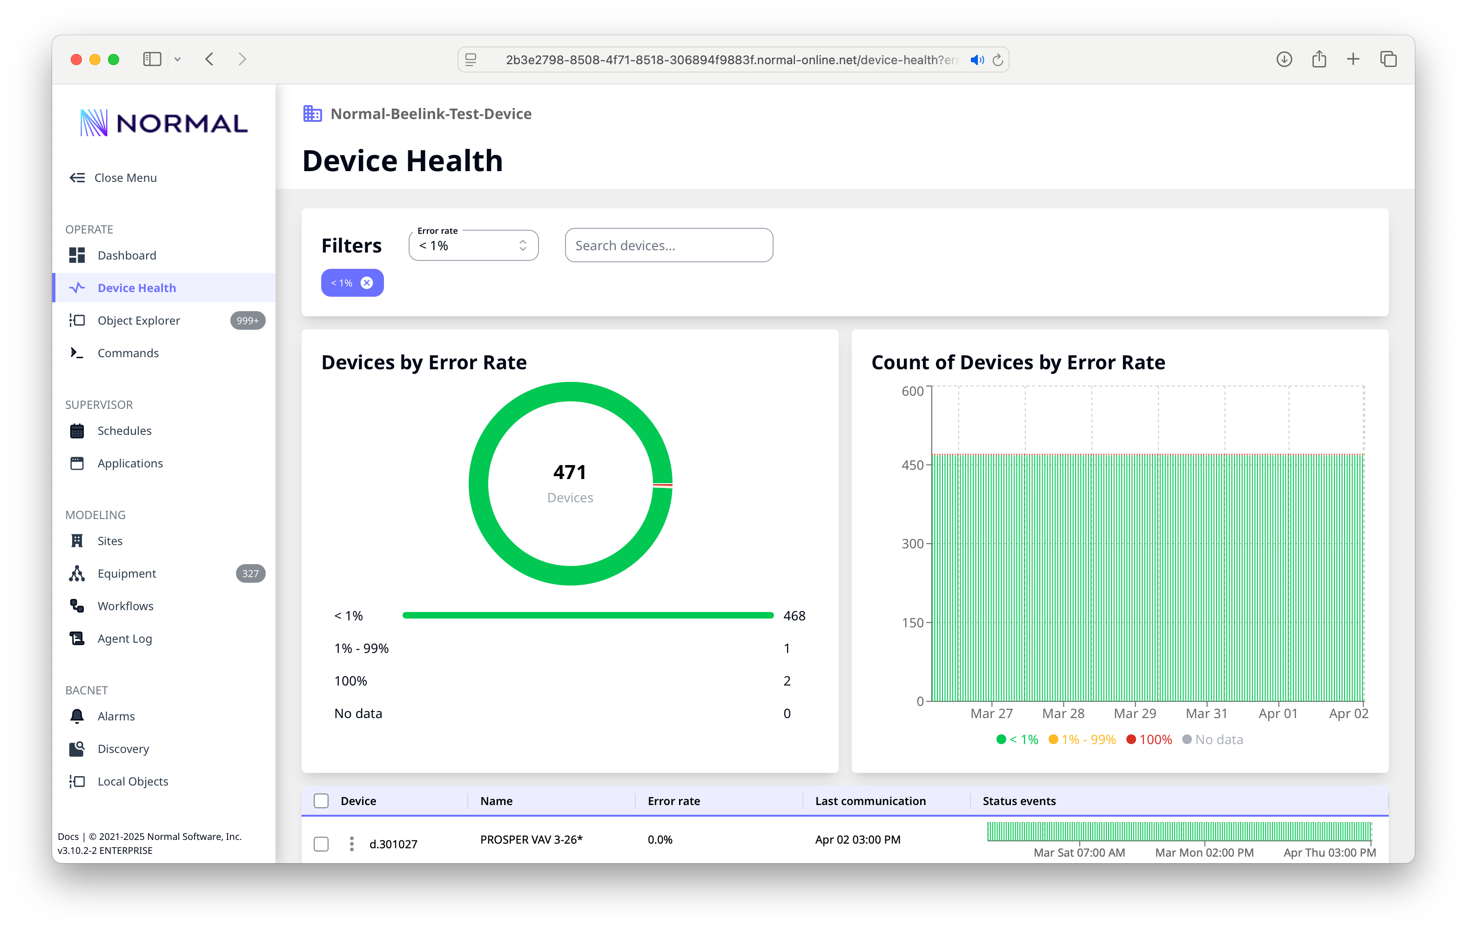Click the Equipment hierarchy icon
Viewport: 1467px width, 932px height.
(77, 573)
